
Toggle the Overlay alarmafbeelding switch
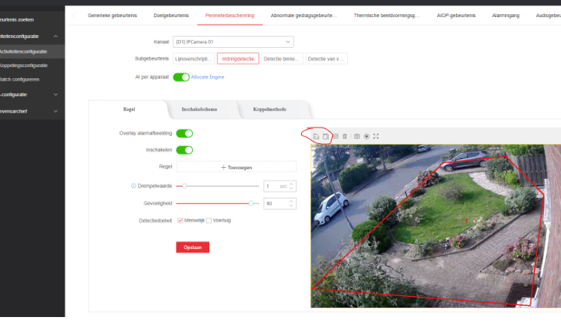coord(184,134)
